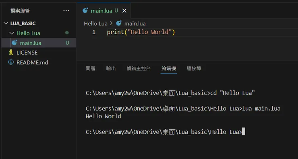298x159 pixels.
Task: Click the Lua icon in the breadcrumb
Action: pyautogui.click(x=119, y=23)
